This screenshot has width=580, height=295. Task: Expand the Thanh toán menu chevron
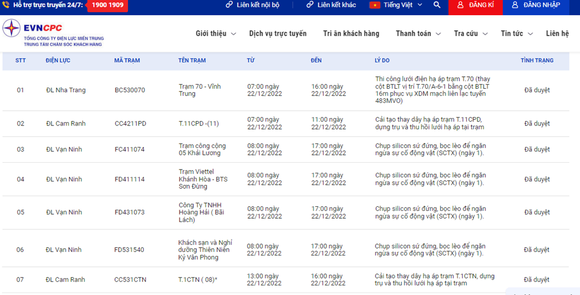pos(438,34)
